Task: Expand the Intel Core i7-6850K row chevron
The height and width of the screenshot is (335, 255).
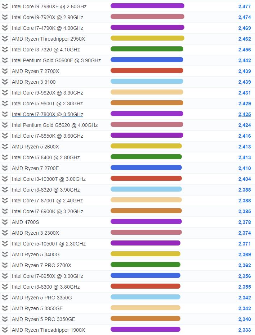Action: coord(5,136)
